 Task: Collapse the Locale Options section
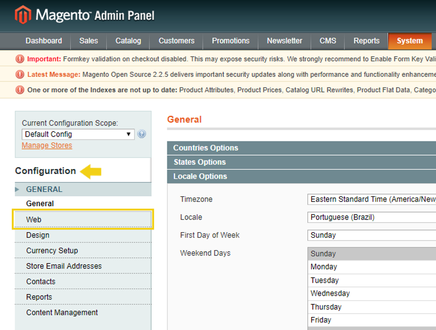coord(301,176)
